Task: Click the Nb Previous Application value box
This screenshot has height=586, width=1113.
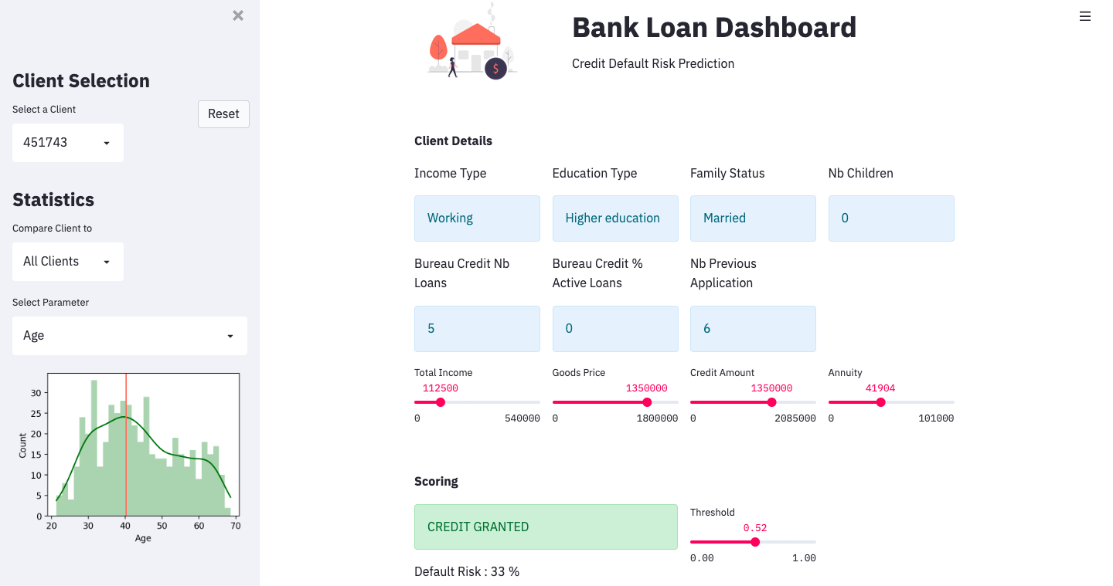Action: (x=753, y=329)
